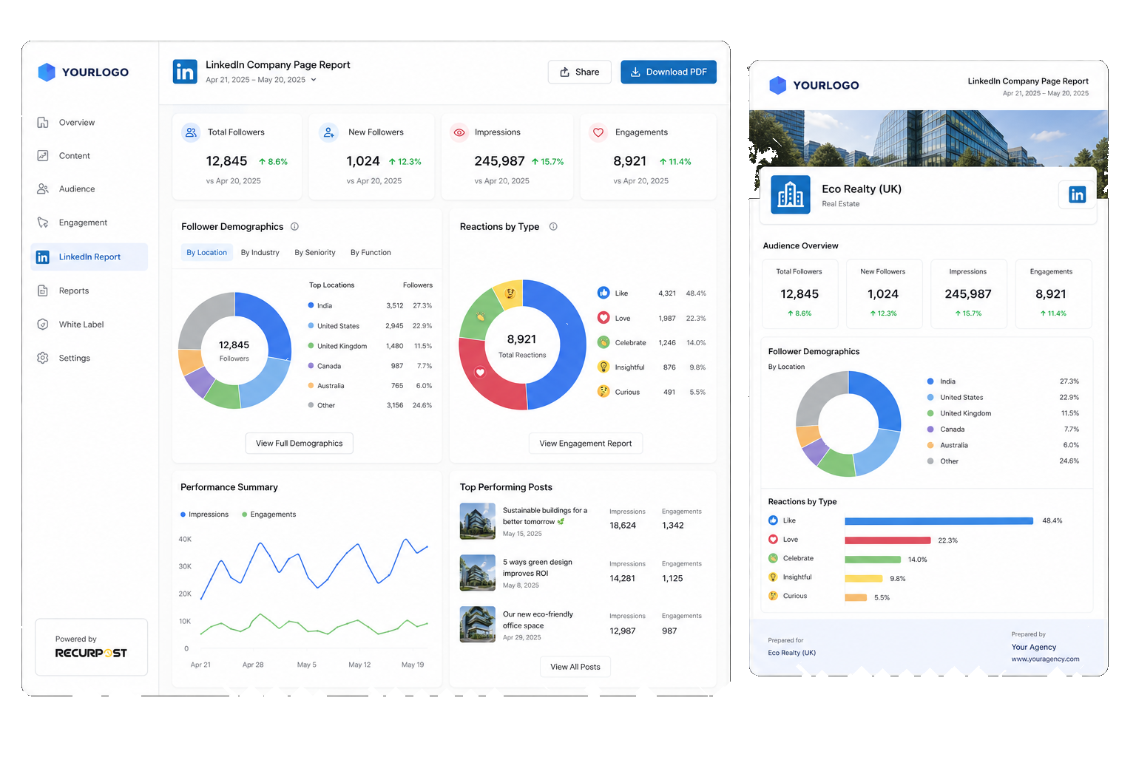Click the Celebrate icon in the reactions legend
The image size is (1136, 757).
click(603, 342)
